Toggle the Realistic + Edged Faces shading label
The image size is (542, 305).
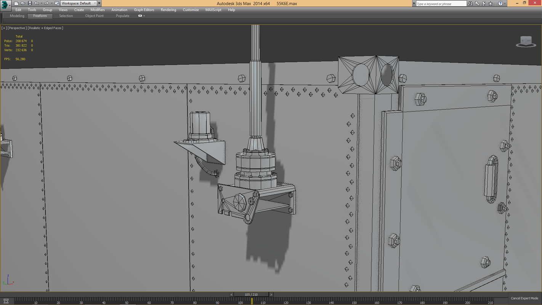click(x=45, y=28)
